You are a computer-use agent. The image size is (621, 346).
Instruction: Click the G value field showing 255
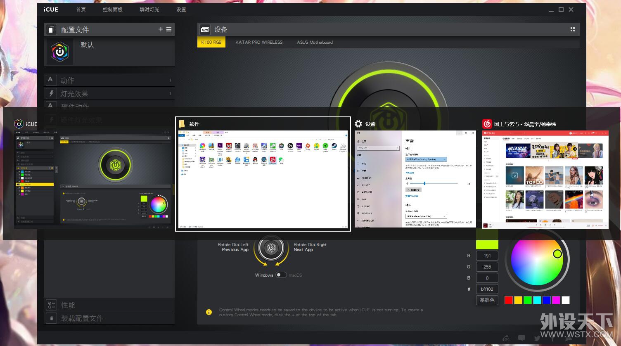487,267
